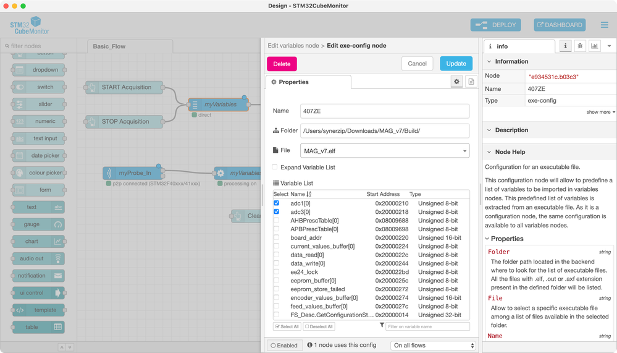617x353 pixels.
Task: Open the hamburger main menu
Action: click(x=605, y=25)
